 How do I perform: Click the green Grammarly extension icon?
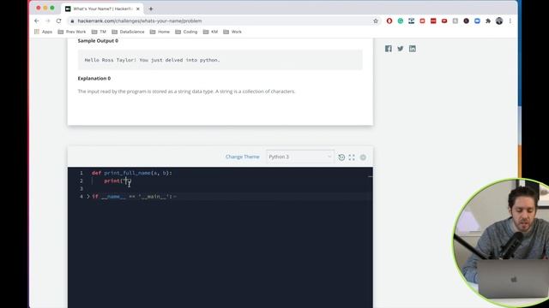tap(401, 21)
